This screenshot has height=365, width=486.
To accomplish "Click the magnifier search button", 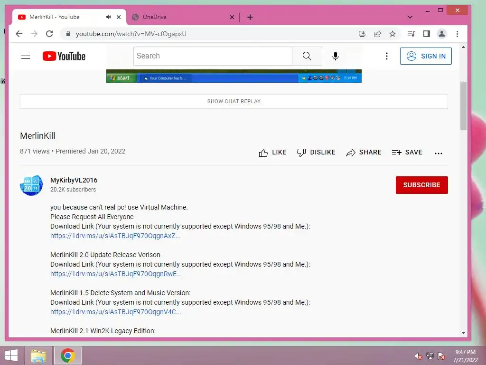I will pos(307,56).
